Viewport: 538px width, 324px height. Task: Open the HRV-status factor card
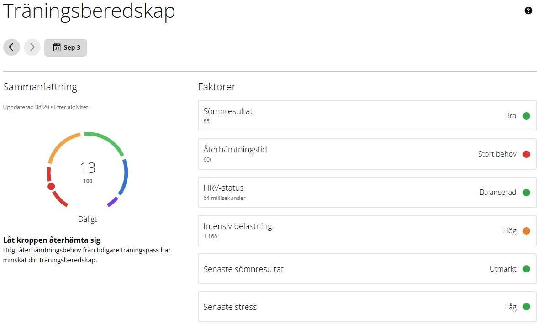367,192
